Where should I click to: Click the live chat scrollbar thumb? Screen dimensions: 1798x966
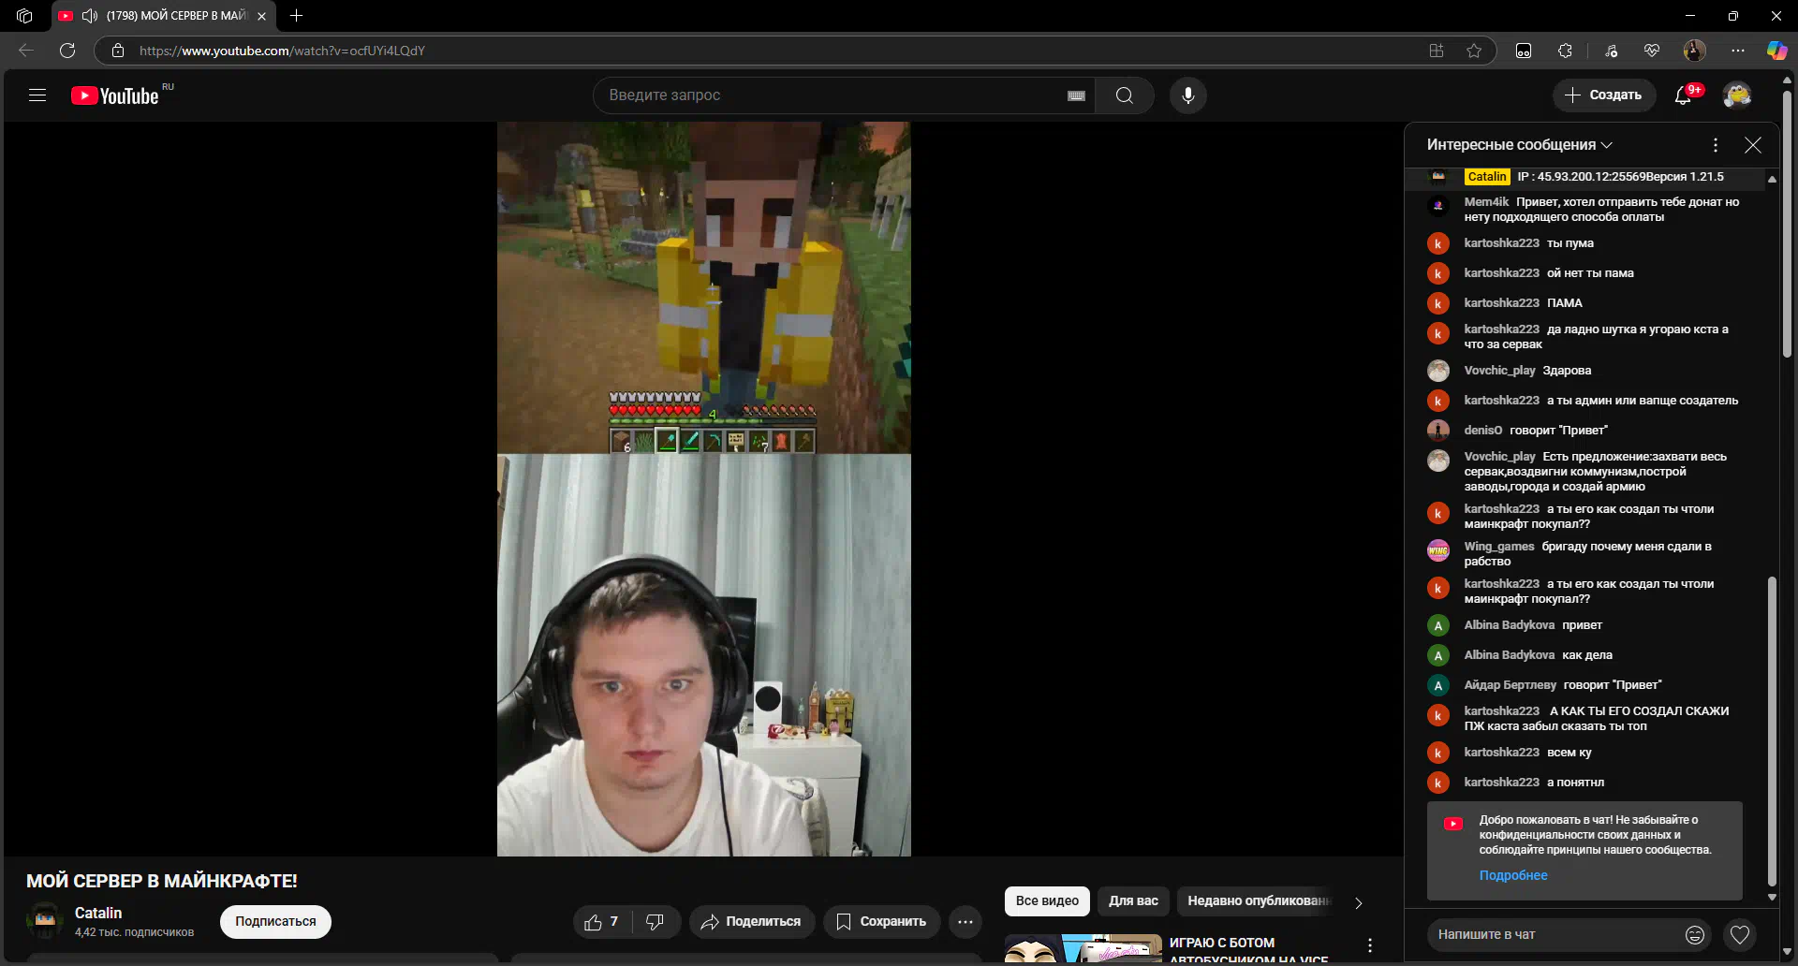1772,730
